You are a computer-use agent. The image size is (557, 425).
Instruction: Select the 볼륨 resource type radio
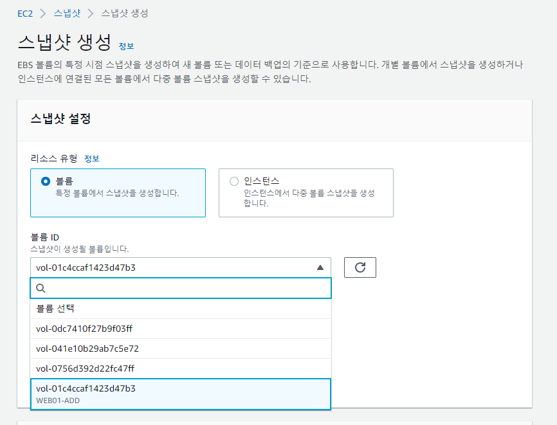coord(46,181)
